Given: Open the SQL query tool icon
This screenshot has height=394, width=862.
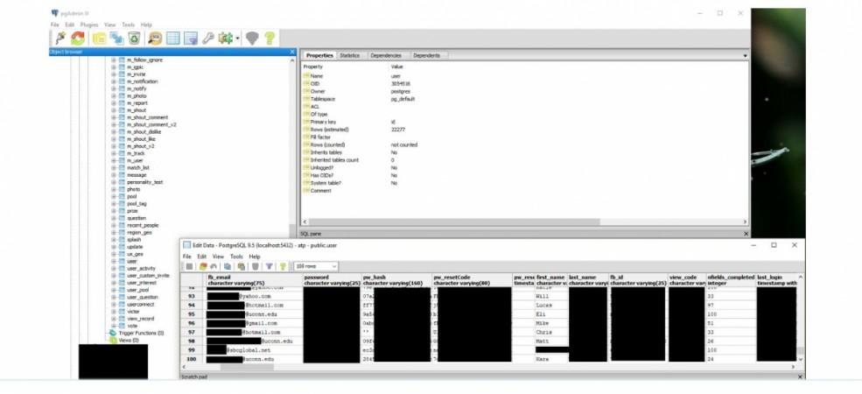Looking at the screenshot, I should coord(154,39).
